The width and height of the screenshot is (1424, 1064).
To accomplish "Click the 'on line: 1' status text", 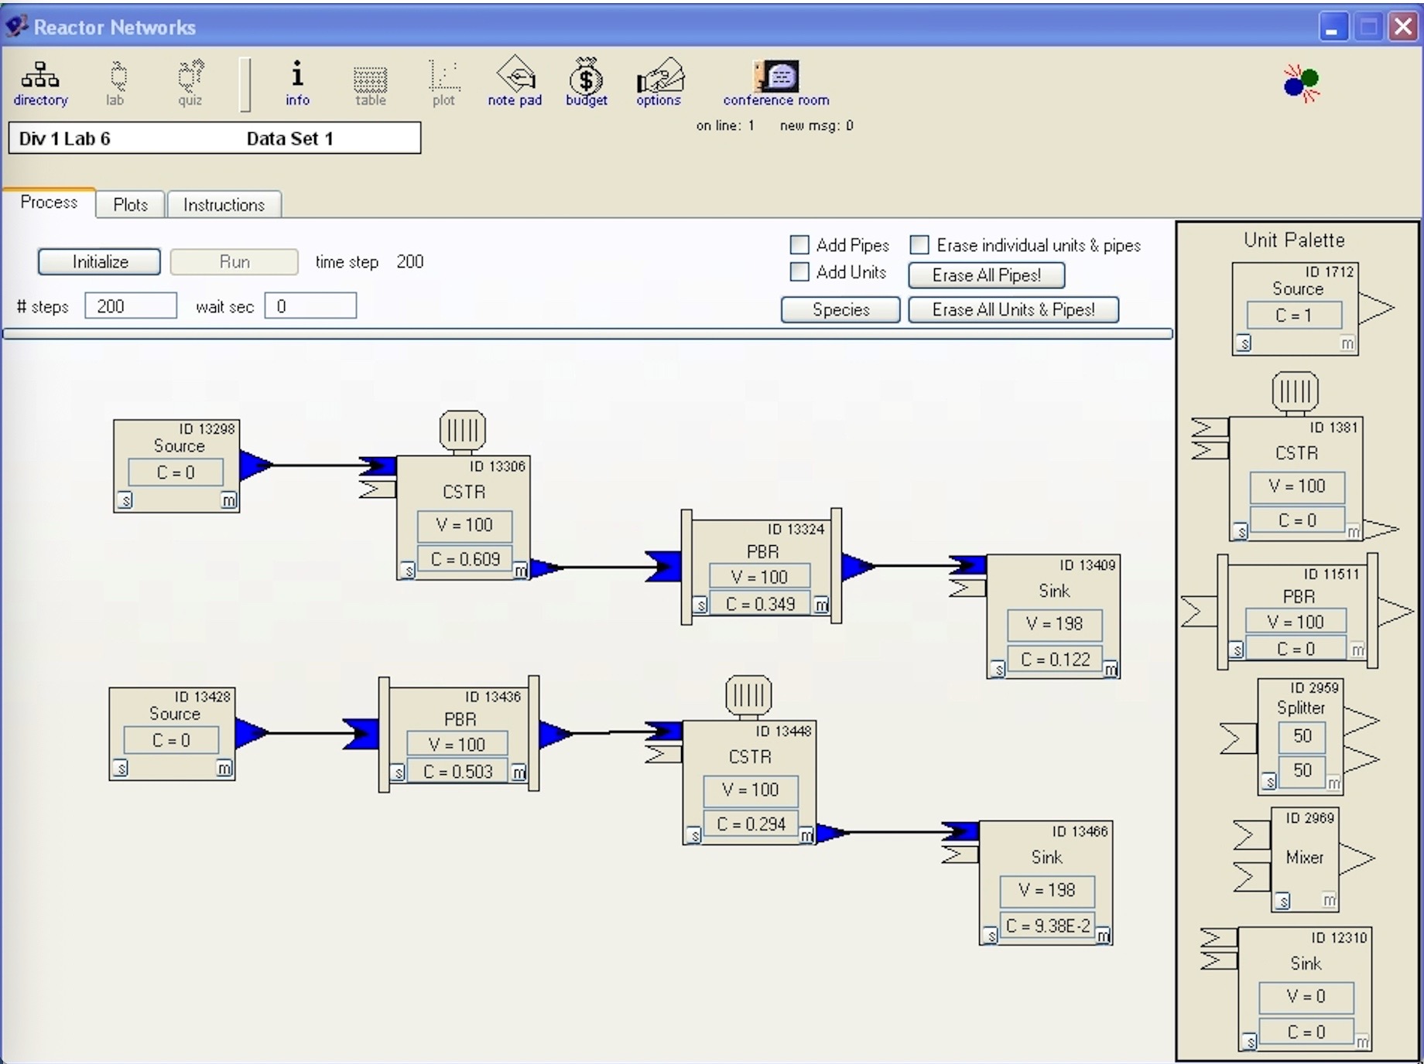I will point(725,125).
